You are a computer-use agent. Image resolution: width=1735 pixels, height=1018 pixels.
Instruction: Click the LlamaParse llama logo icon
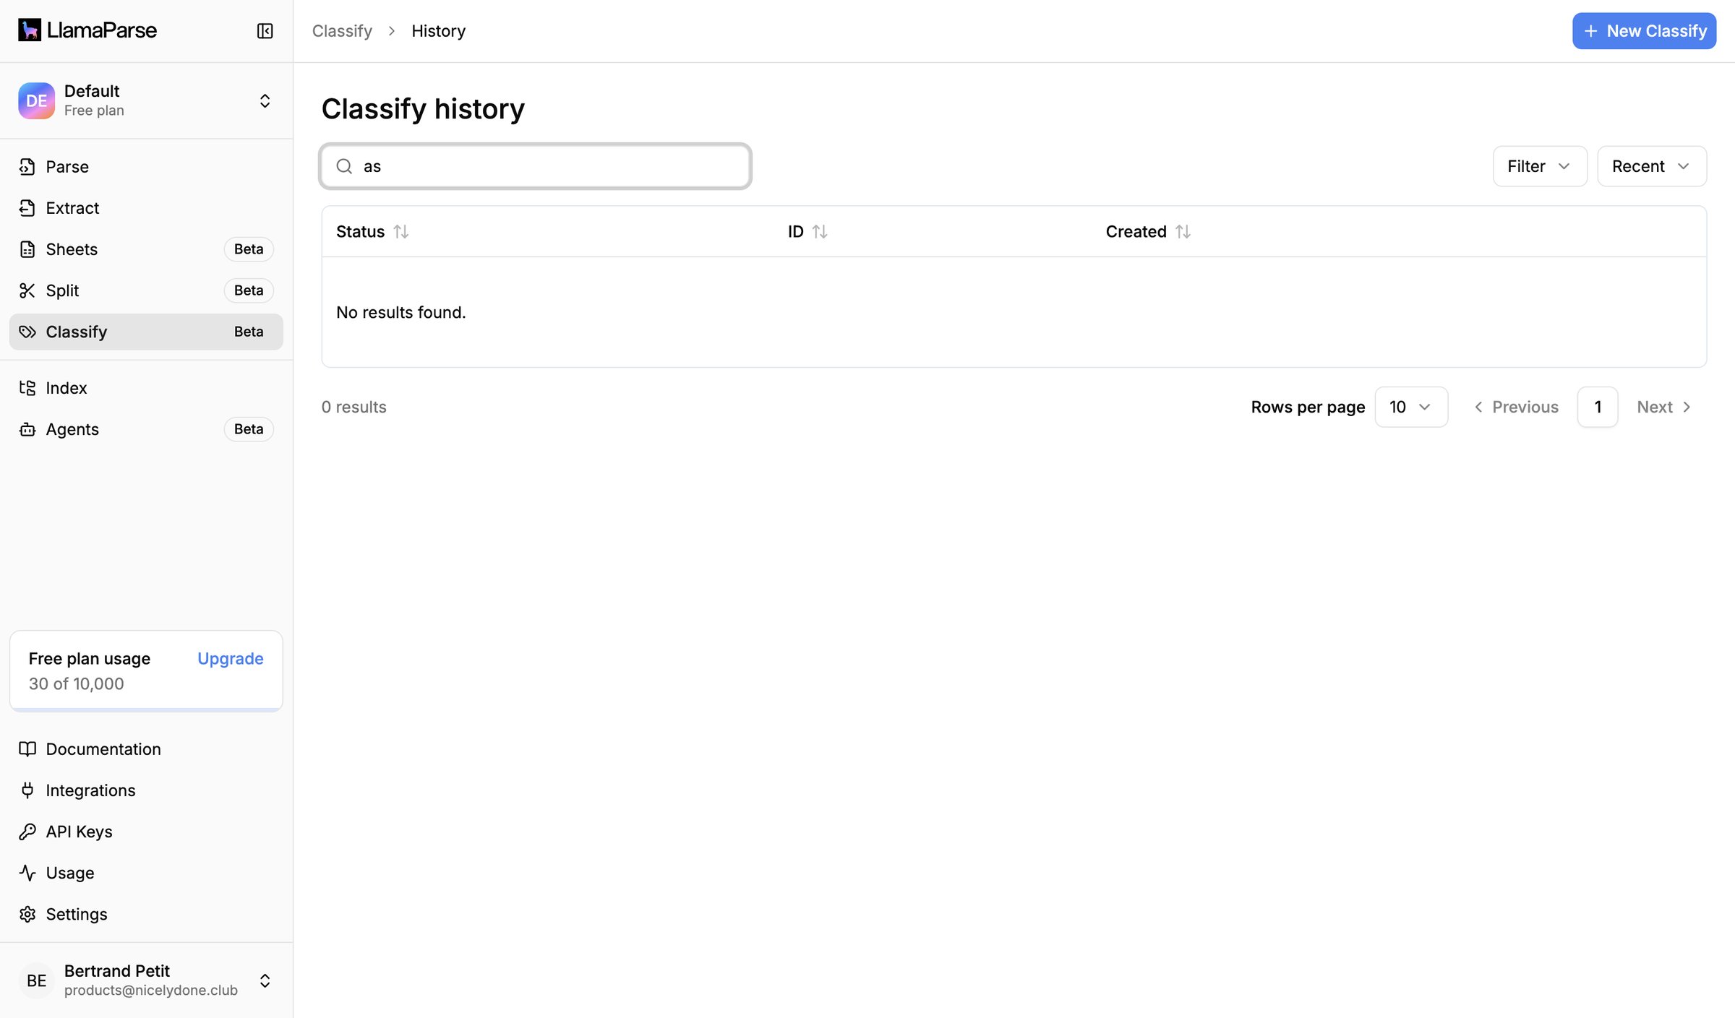click(x=30, y=30)
